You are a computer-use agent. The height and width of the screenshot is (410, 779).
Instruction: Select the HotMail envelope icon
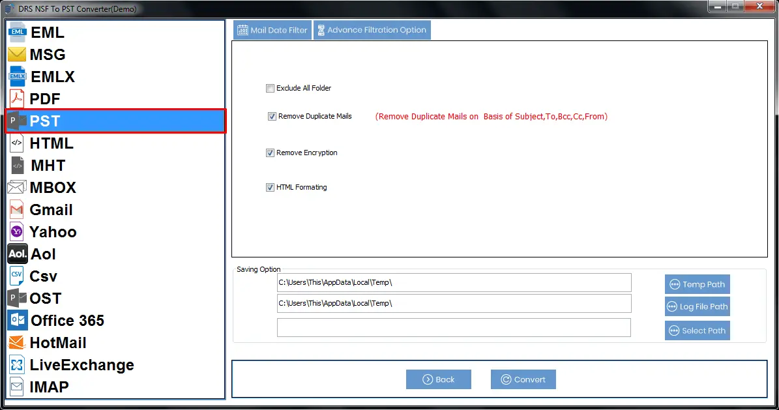pos(17,342)
